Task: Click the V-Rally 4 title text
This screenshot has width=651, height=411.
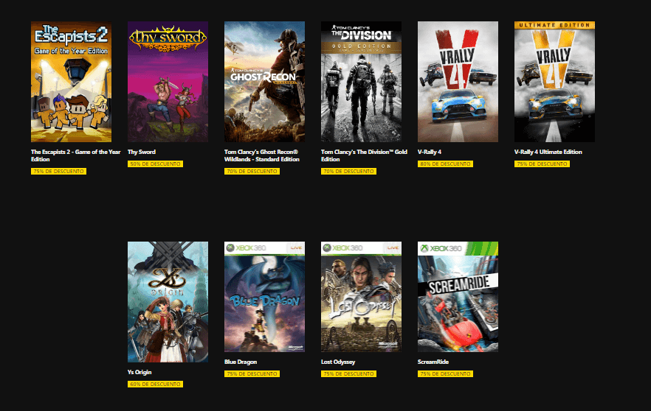Action: pyautogui.click(x=430, y=152)
